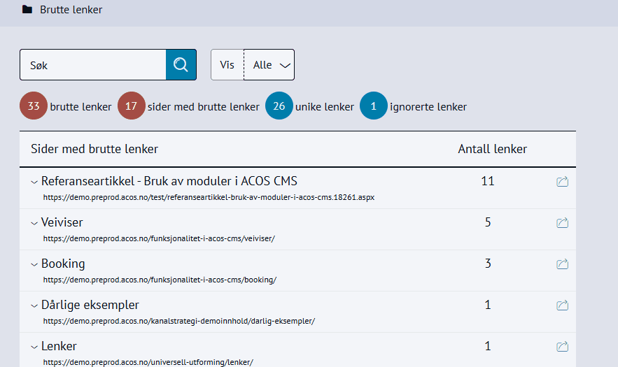Select the 33 brutte lenker badge
This screenshot has height=367, width=618.
point(34,106)
